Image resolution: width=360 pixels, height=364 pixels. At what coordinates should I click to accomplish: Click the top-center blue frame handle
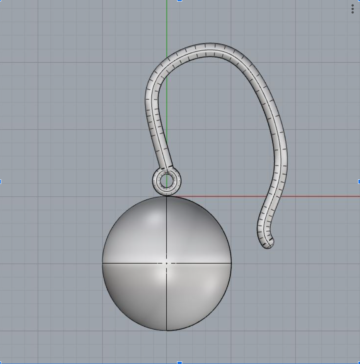179,1
